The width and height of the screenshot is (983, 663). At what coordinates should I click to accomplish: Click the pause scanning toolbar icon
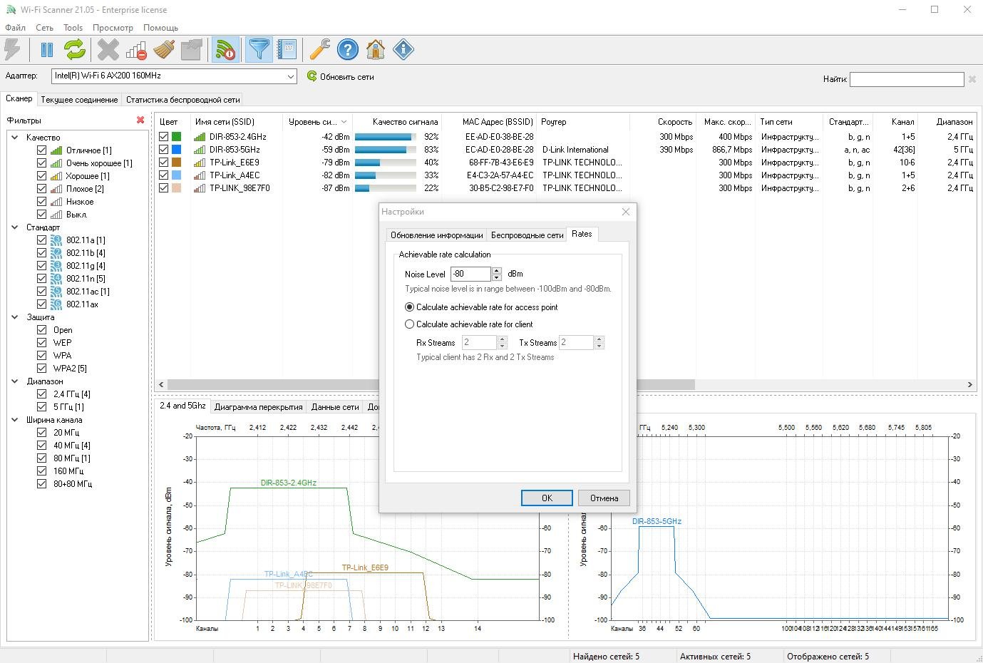click(47, 50)
